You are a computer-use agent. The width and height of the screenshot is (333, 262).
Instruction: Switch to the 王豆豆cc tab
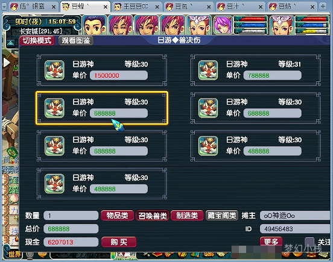[x=137, y=7]
